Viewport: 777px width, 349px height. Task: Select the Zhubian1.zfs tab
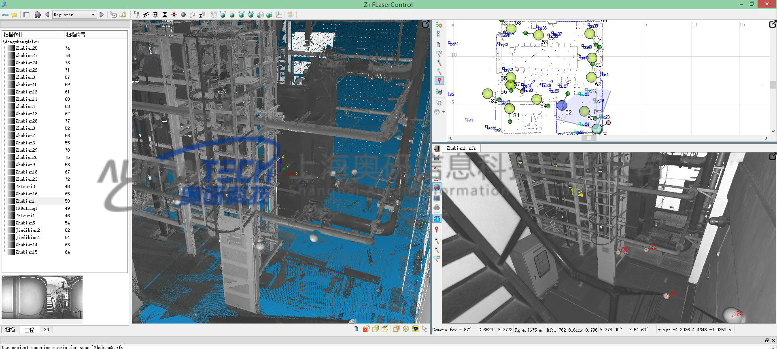(461, 148)
